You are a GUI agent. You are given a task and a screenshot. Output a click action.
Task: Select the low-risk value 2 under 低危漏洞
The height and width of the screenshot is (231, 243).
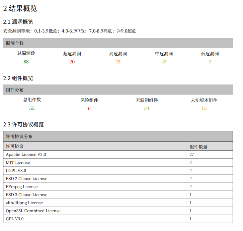(210, 62)
